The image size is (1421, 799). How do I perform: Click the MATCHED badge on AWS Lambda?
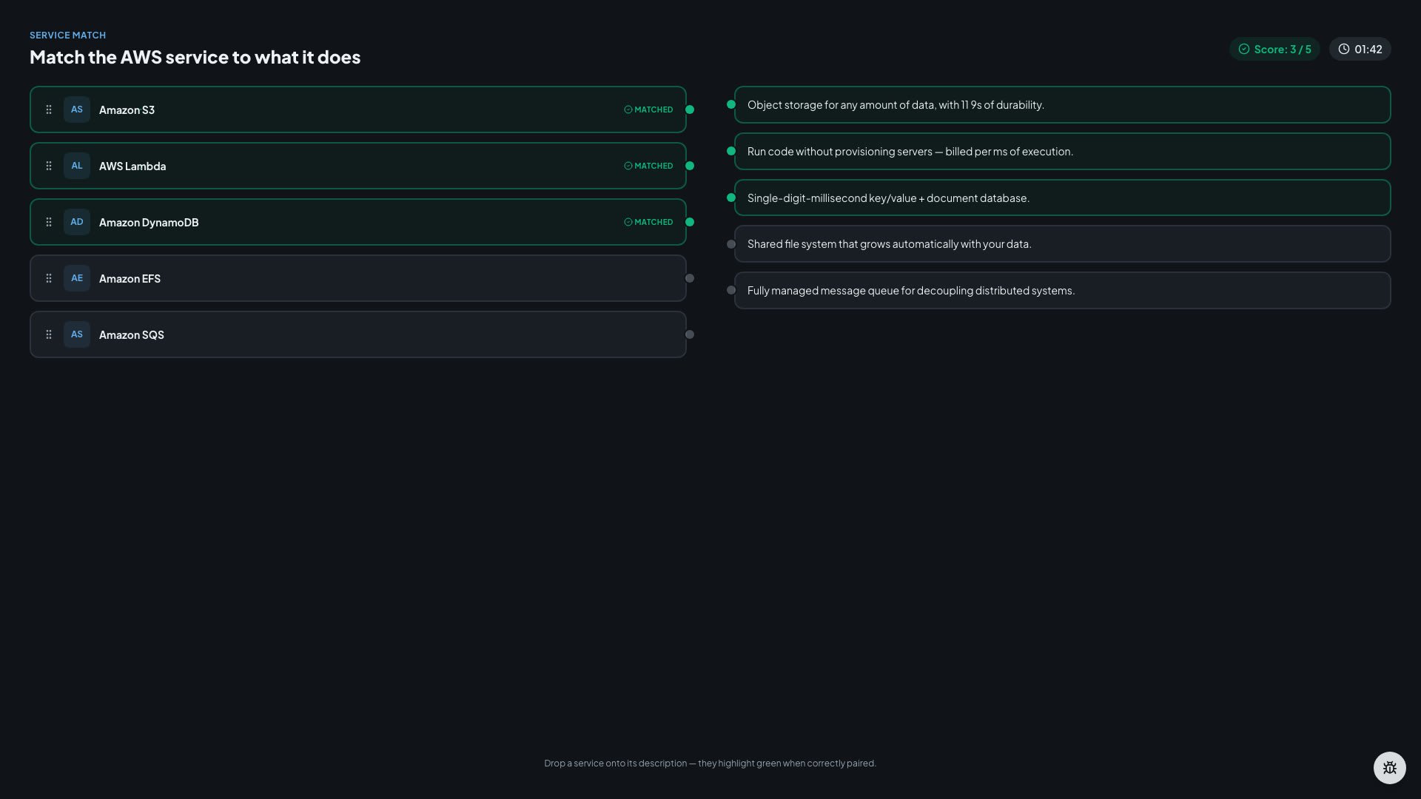pyautogui.click(x=648, y=166)
